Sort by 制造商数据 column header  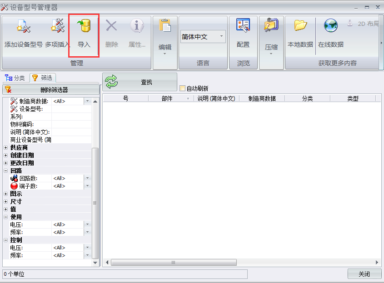tap(262, 98)
